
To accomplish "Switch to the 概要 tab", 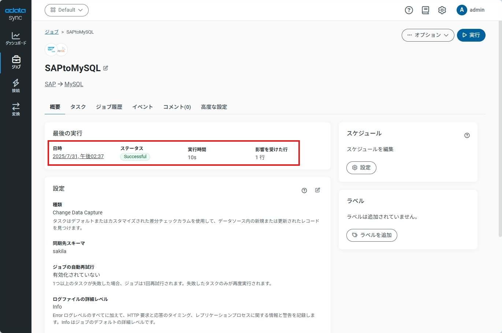I will [55, 107].
